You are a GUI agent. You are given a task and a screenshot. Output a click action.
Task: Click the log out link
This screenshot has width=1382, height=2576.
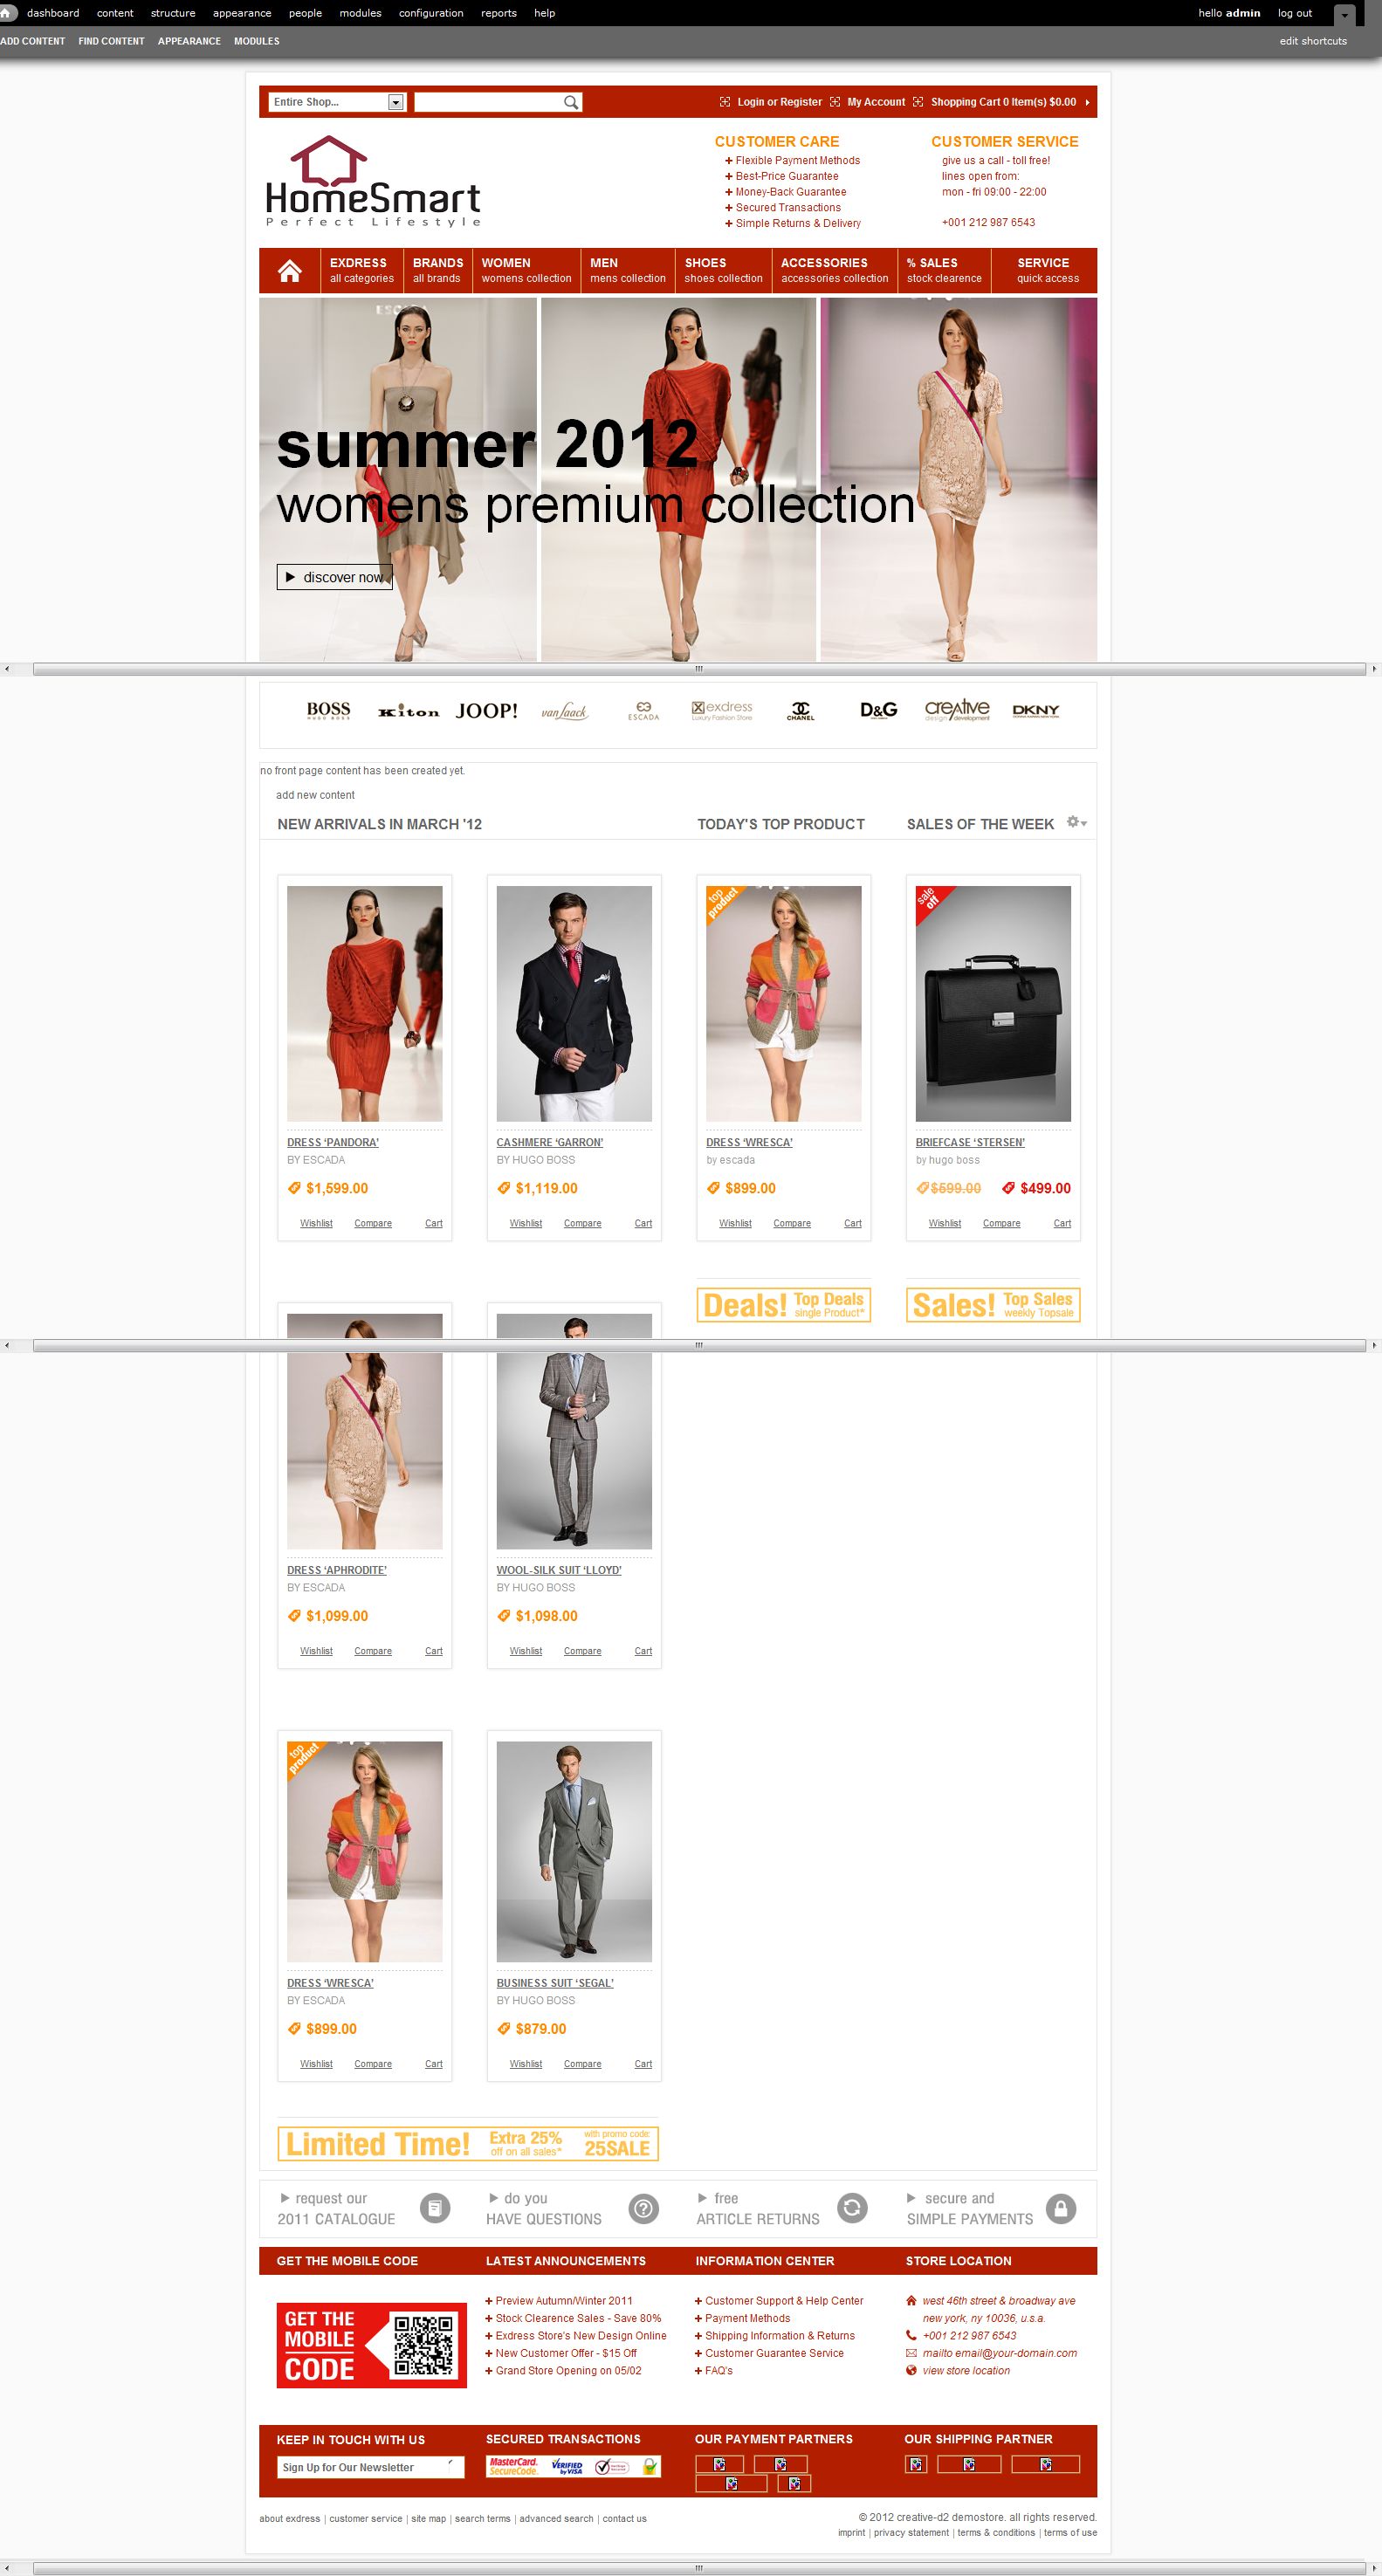[x=1295, y=13]
